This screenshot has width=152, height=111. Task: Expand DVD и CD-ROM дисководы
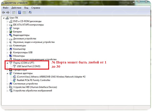coord(7,21)
